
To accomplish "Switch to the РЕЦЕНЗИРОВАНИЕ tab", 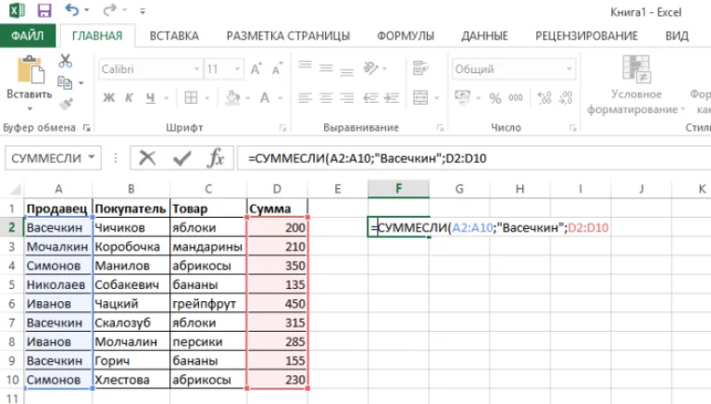I will point(586,36).
